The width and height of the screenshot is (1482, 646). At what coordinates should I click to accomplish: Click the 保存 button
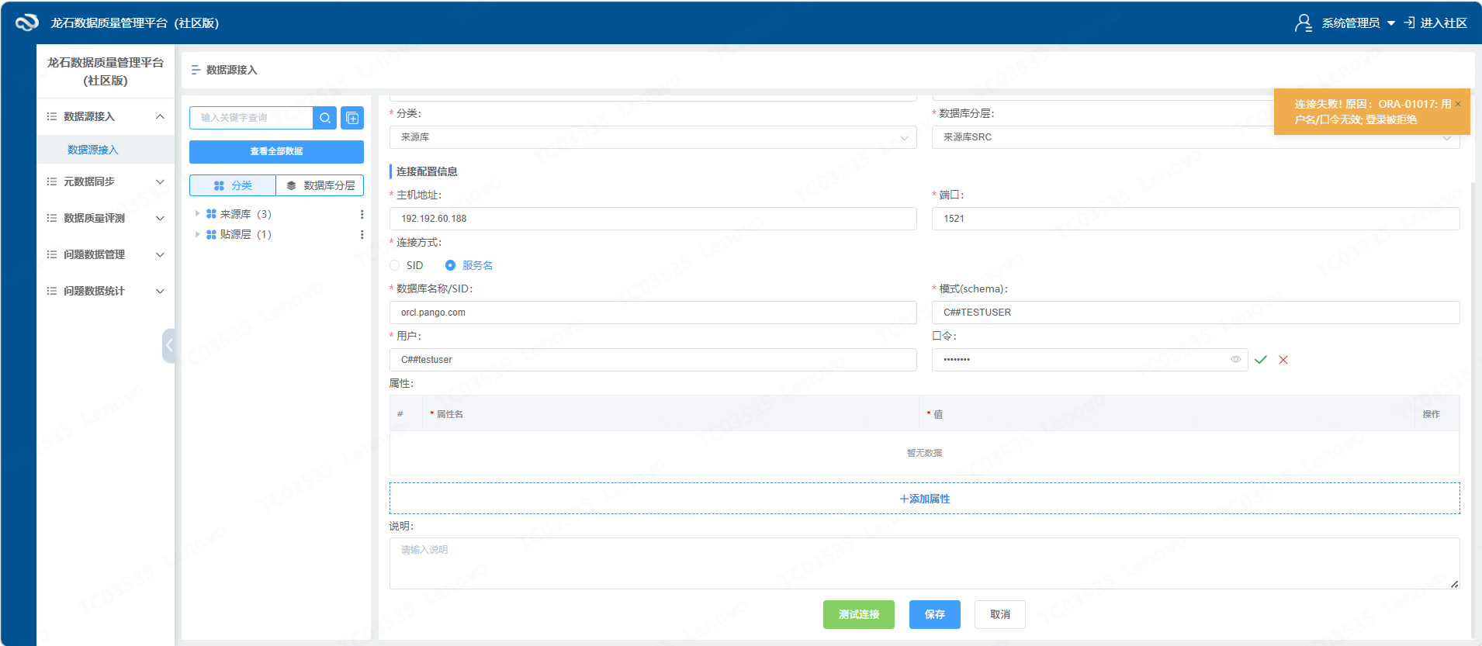(934, 614)
